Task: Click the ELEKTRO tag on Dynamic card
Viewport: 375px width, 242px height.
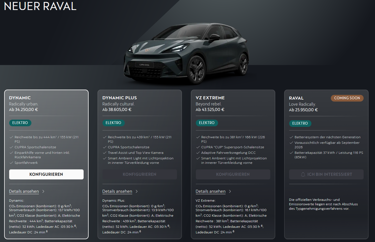Action: [x=20, y=123]
